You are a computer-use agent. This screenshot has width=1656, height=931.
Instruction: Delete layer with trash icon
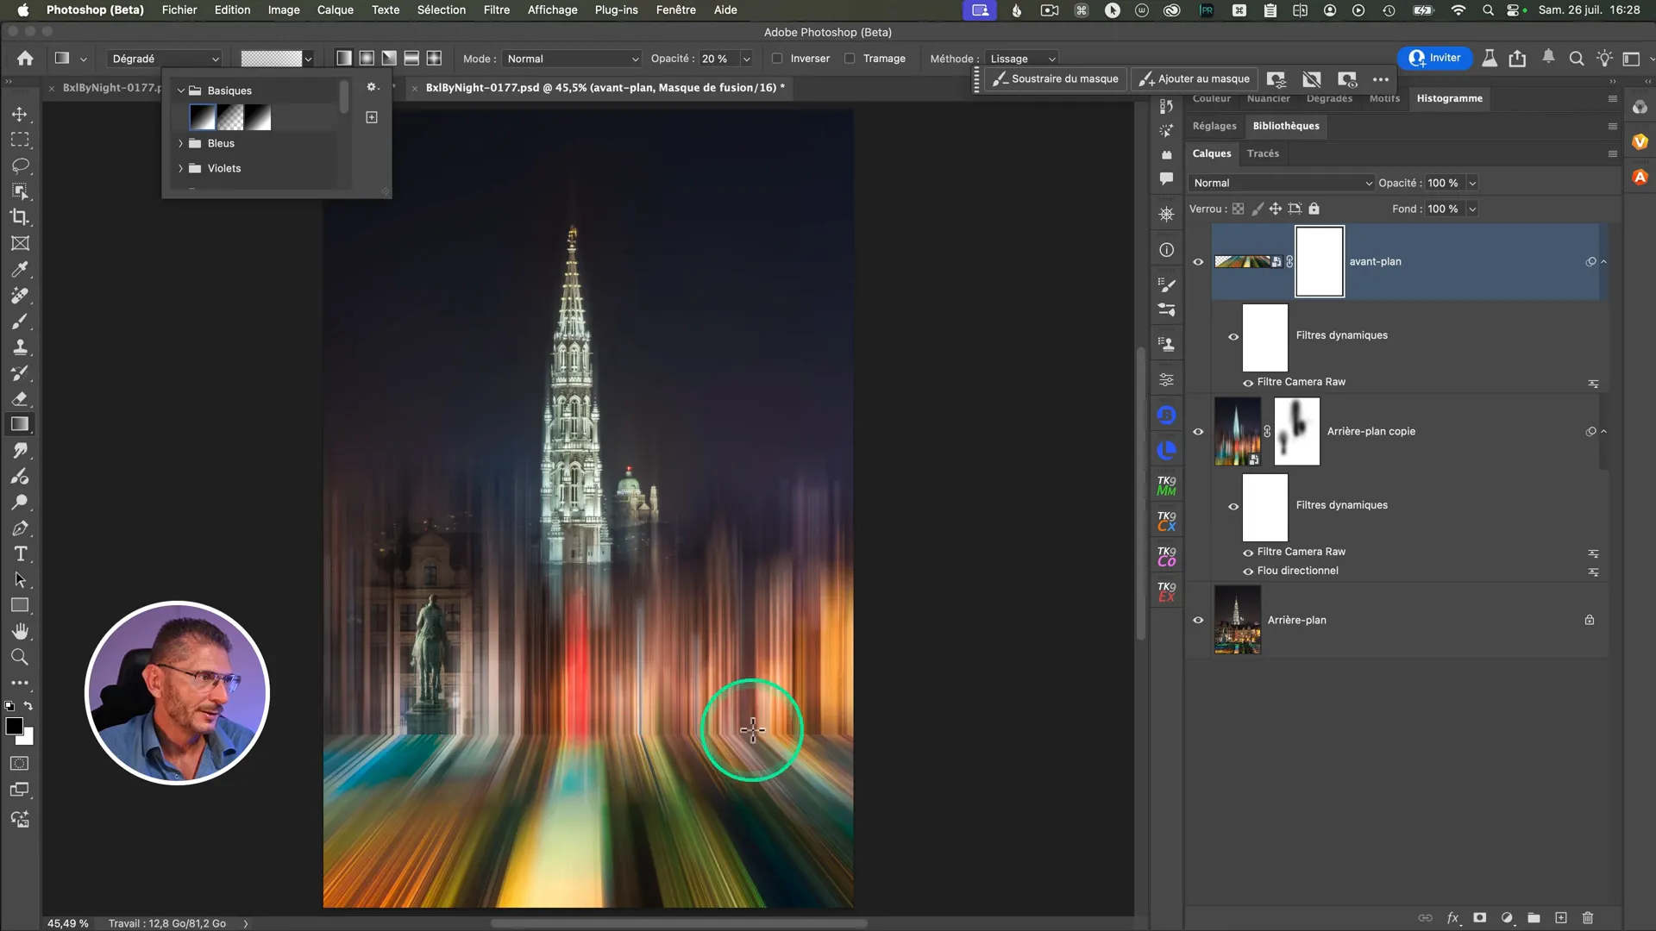pyautogui.click(x=1588, y=918)
